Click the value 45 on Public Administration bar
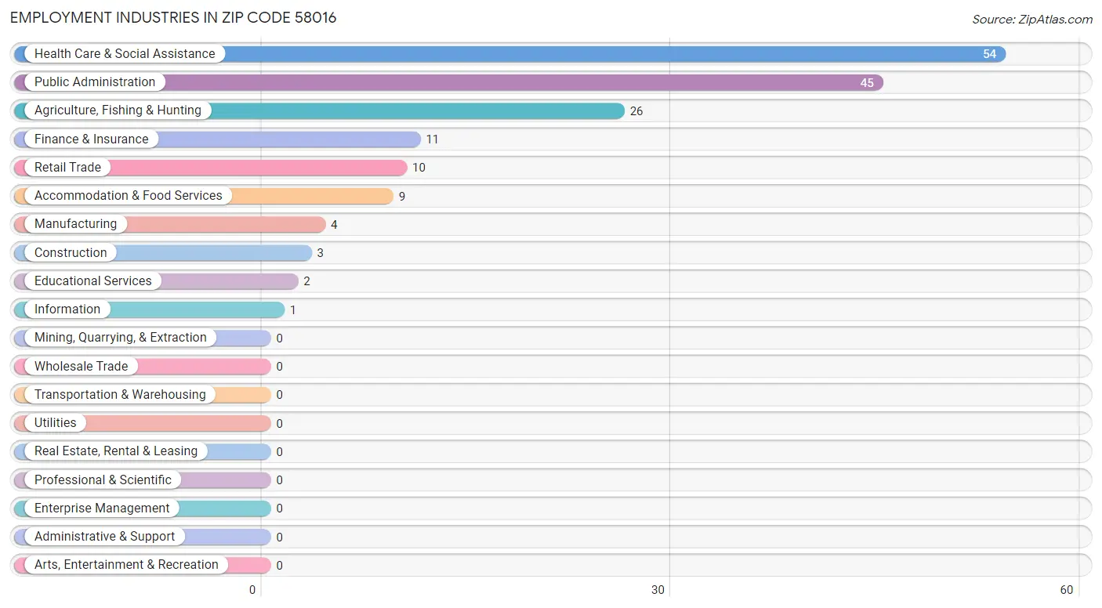This screenshot has width=1102, height=608. [x=867, y=83]
